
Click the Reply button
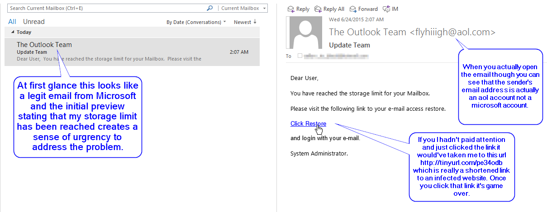tap(299, 9)
